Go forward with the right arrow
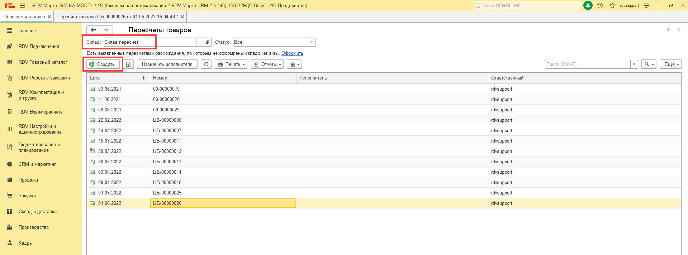688x255 pixels. (106, 30)
